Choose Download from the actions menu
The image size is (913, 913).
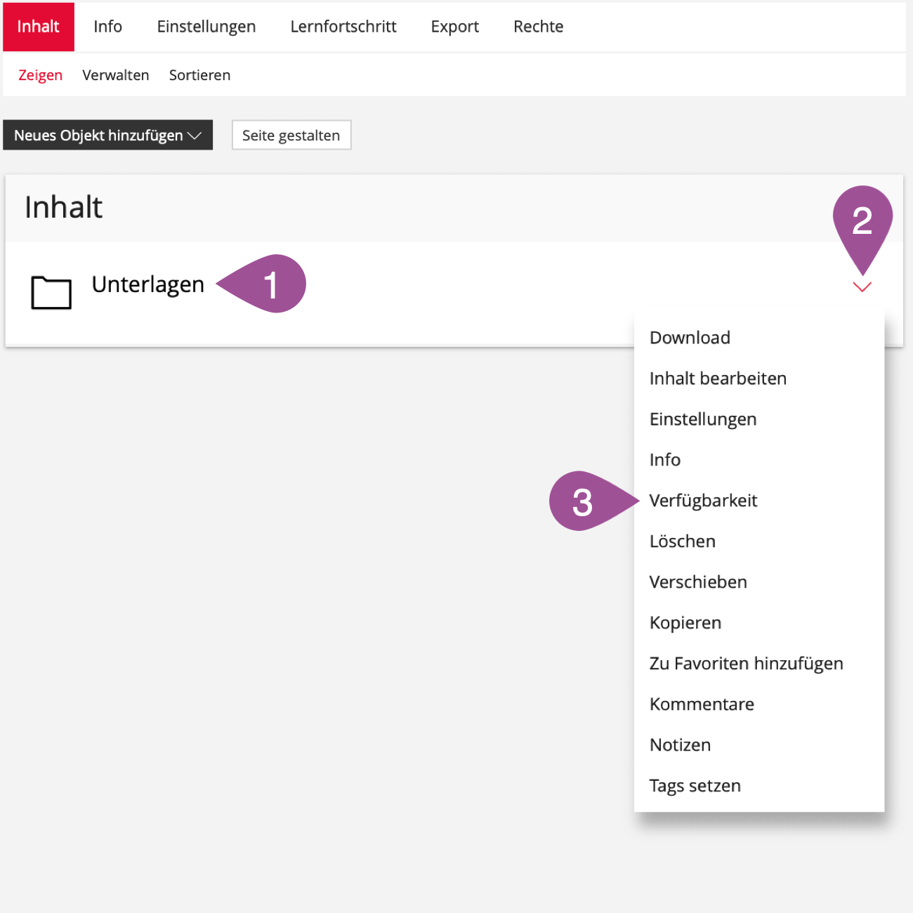[690, 338]
